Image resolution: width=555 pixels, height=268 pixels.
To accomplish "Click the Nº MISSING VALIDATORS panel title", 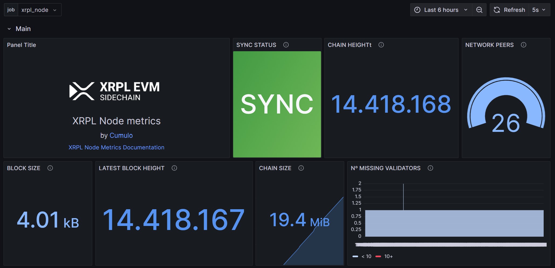I will (386, 168).
